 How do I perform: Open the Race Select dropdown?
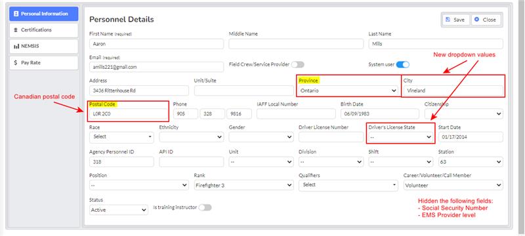121,137
